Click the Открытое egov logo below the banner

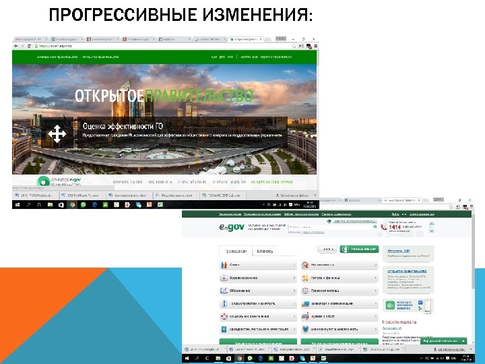click(59, 181)
